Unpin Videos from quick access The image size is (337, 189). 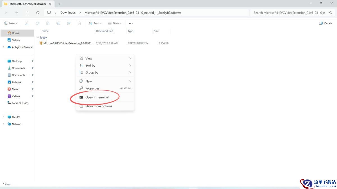point(32,96)
